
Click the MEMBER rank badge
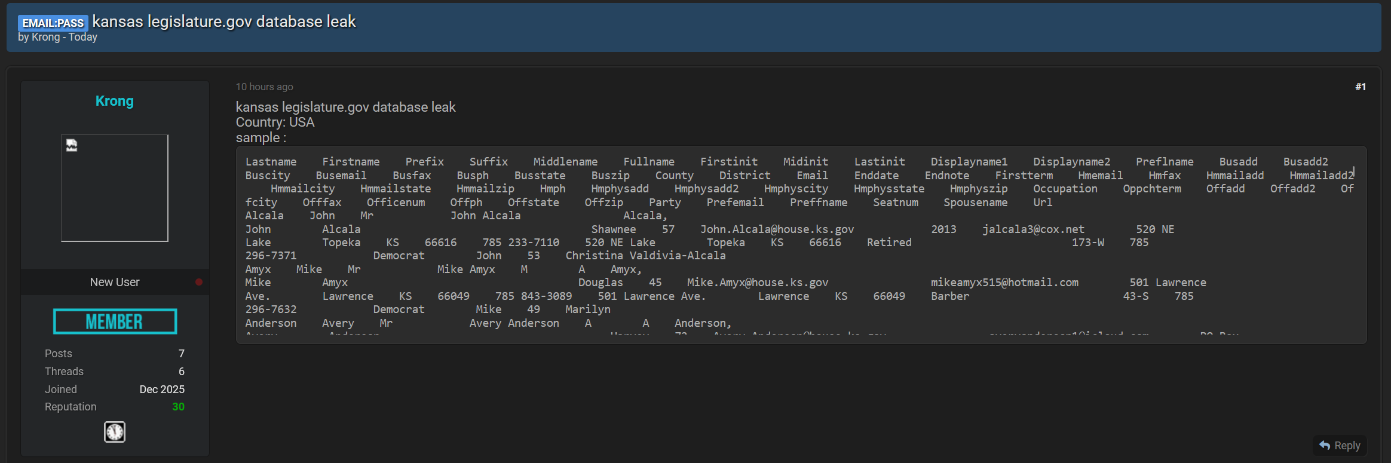pyautogui.click(x=115, y=321)
